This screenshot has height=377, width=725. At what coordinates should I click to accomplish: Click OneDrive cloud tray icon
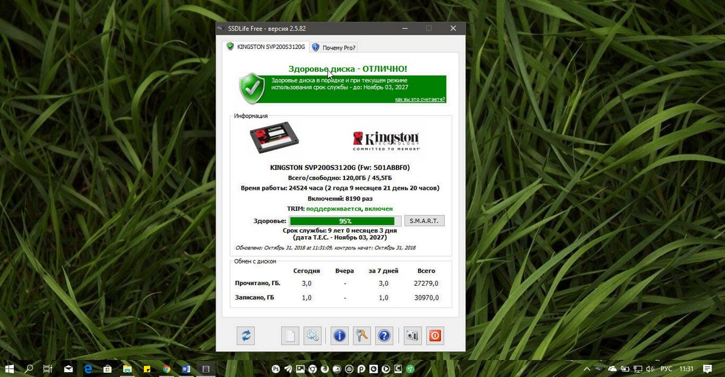612,368
